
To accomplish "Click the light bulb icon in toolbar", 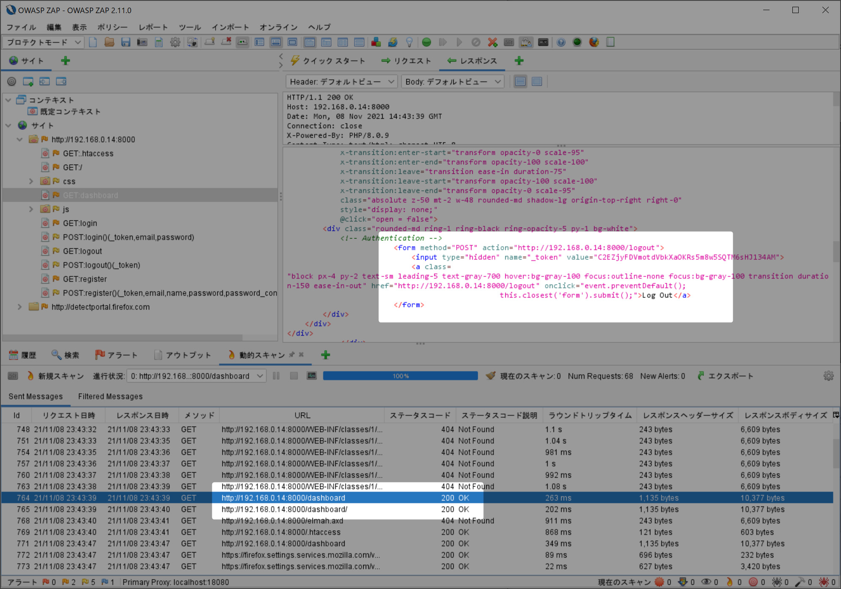I will click(409, 42).
